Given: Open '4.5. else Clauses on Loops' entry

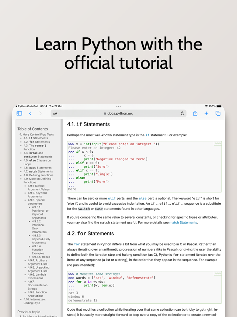Looking at the screenshot, I should [37, 162].
